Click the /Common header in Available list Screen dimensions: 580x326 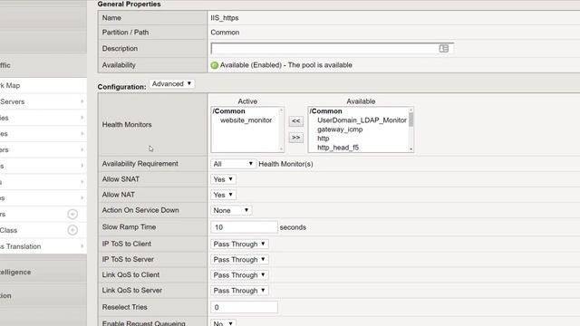[x=326, y=111]
